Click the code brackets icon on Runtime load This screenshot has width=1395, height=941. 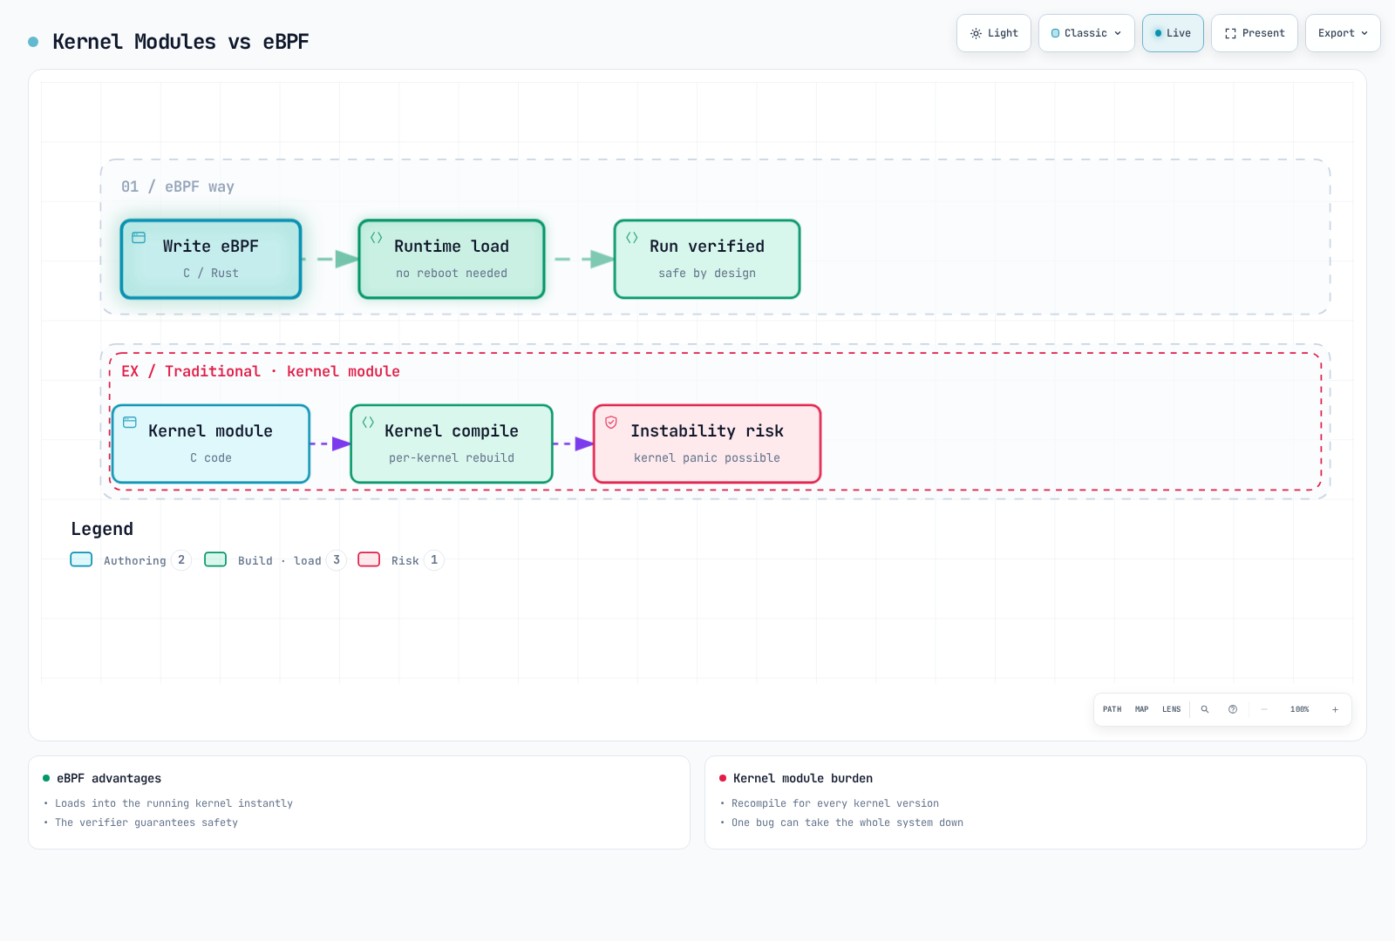click(377, 237)
